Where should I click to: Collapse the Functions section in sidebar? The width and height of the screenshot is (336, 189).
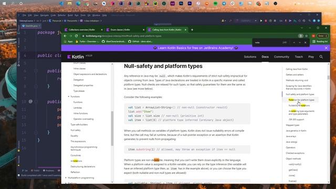coord(69,97)
